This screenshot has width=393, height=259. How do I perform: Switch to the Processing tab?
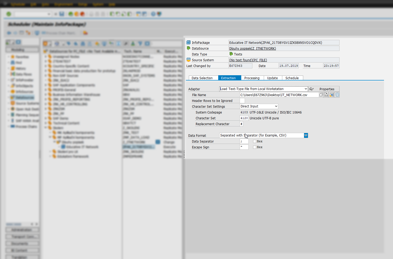[x=252, y=78]
